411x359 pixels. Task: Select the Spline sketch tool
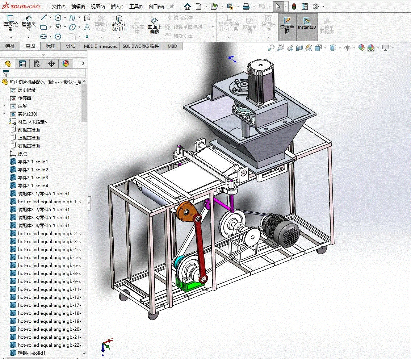coord(72,18)
